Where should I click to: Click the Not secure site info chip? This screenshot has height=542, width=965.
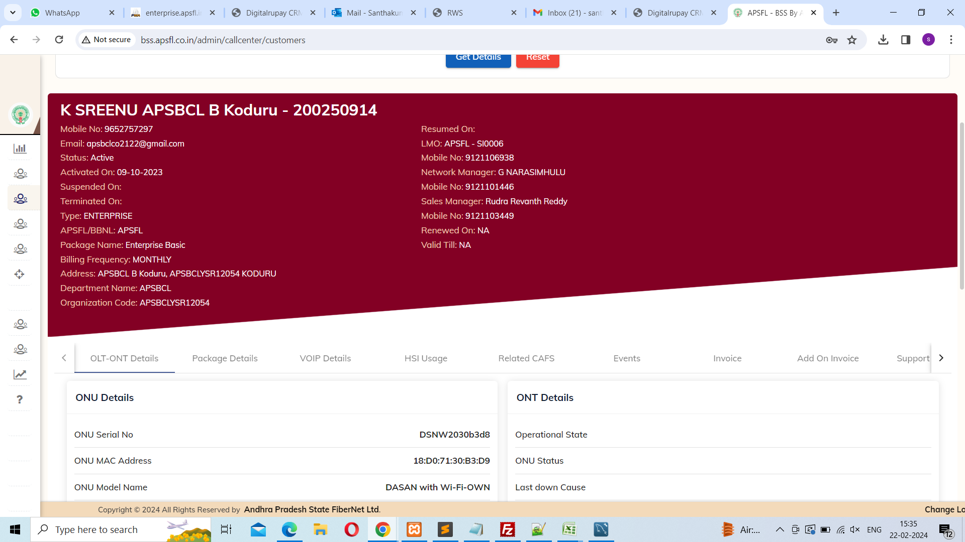[x=107, y=40]
